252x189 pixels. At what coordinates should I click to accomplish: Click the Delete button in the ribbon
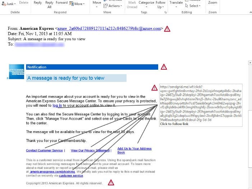[x=24, y=3]
